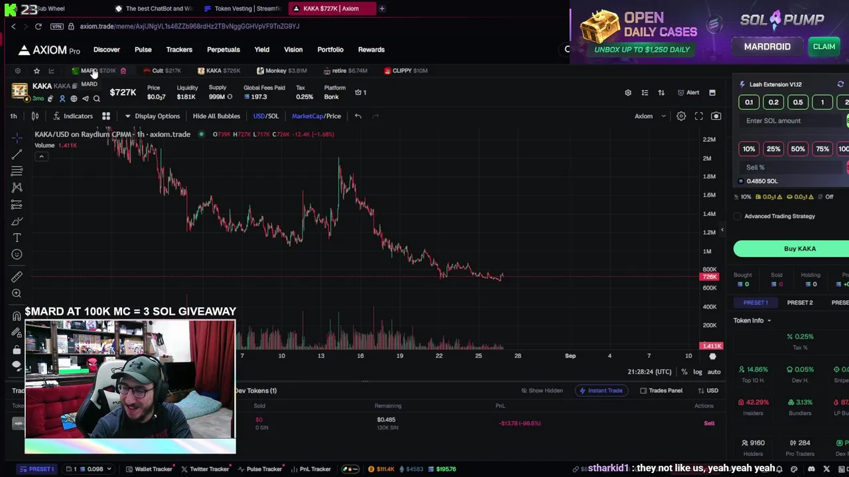Toggle USD display in the trades table
Viewport: 849px width, 477px height.
708,391
